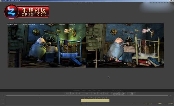Go to next clip edit point

coord(101,93)
